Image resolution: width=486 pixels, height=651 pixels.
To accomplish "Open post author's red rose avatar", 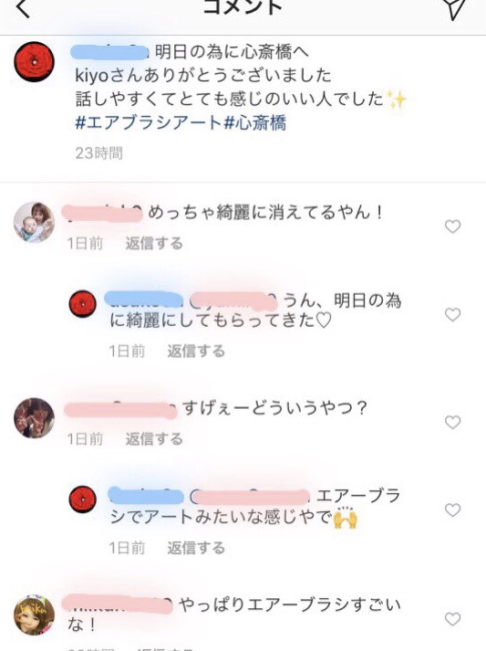I will [35, 61].
